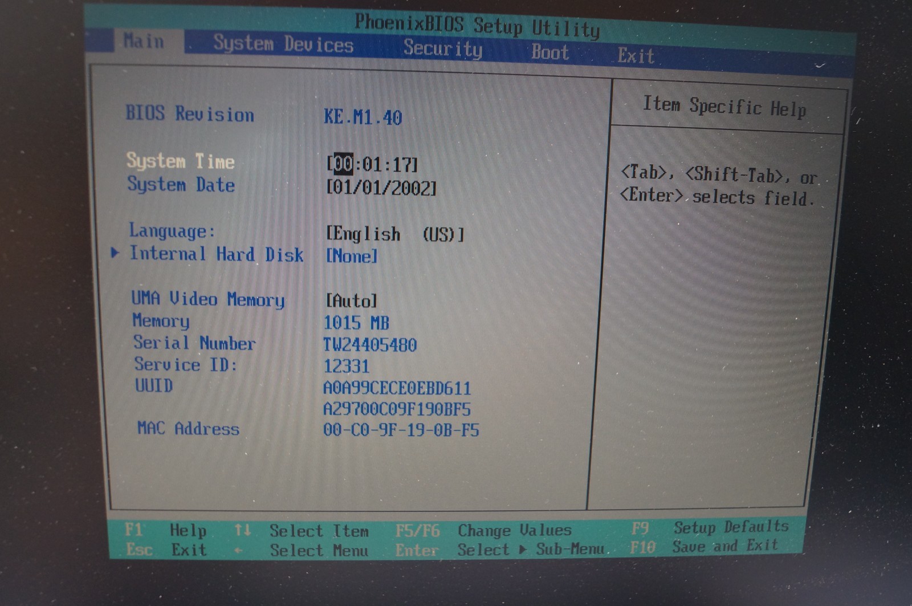Click the F5/F6 Change Values hint
The height and width of the screenshot is (606, 912).
coord(483,531)
